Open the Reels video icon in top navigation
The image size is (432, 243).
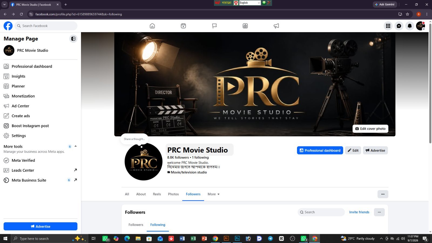click(183, 26)
